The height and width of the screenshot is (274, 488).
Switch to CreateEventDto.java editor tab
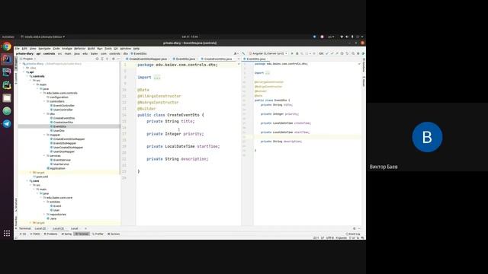pyautogui.click(x=217, y=59)
